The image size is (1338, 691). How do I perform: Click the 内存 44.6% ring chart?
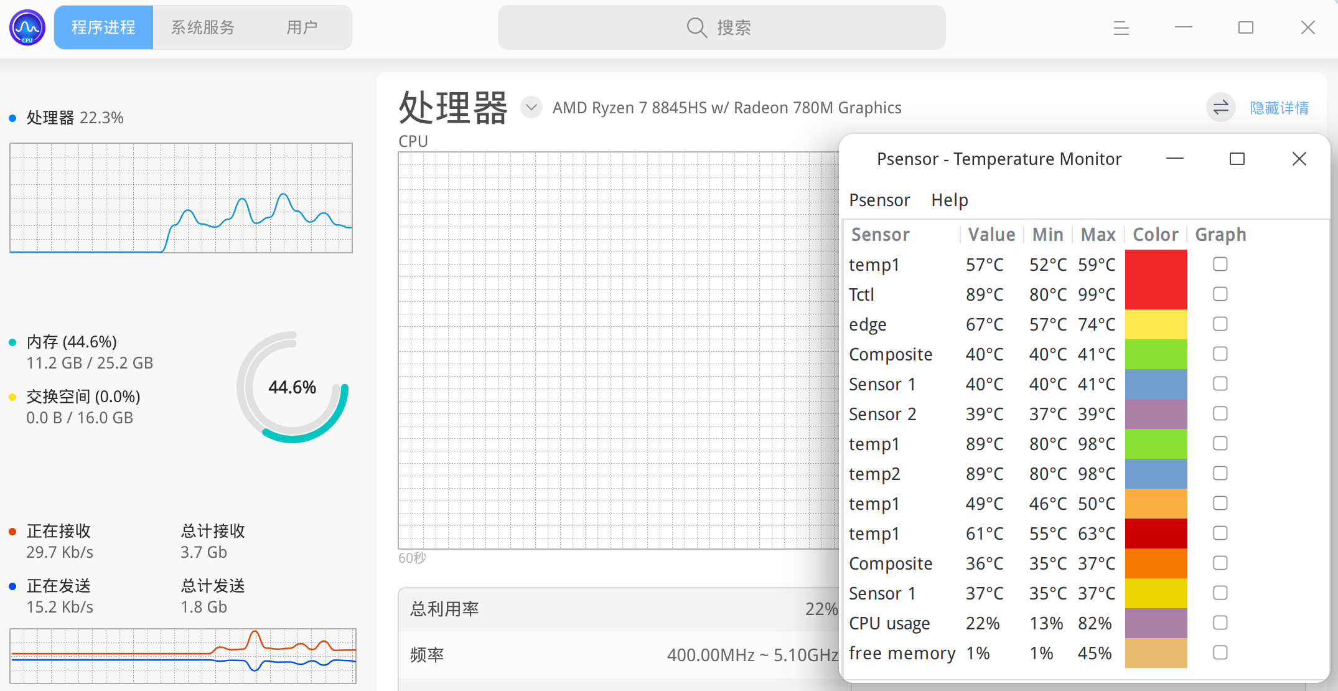(x=292, y=387)
